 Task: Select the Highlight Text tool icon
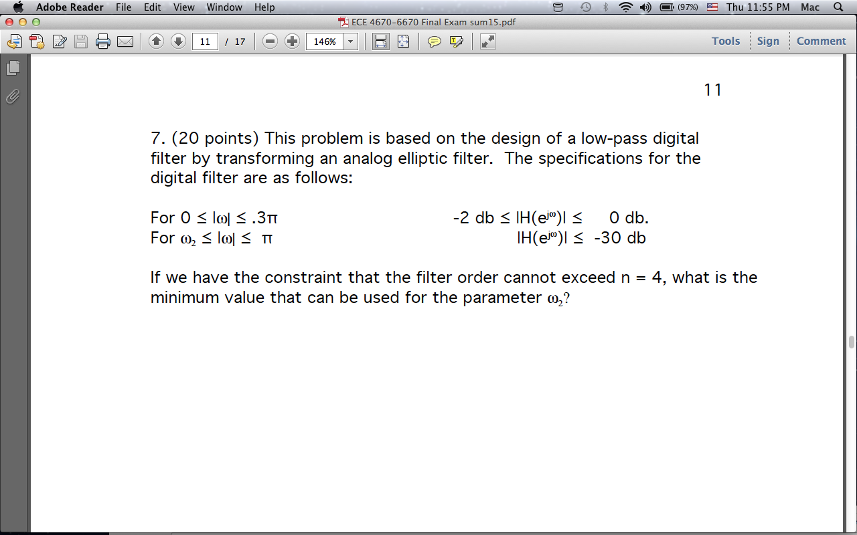[x=456, y=41]
